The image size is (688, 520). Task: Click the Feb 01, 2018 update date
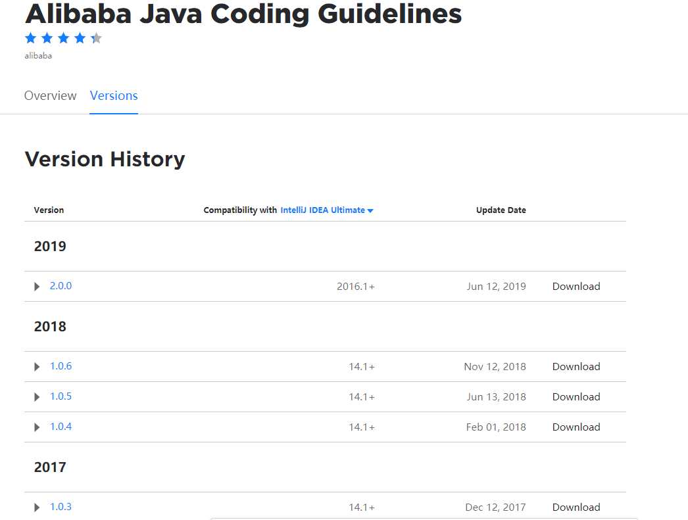coord(496,427)
